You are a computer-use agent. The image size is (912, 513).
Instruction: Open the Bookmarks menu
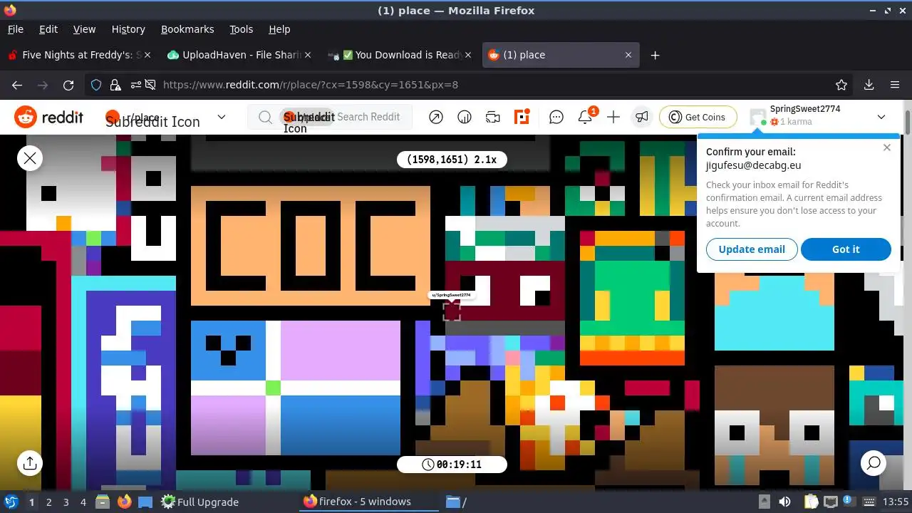click(187, 29)
